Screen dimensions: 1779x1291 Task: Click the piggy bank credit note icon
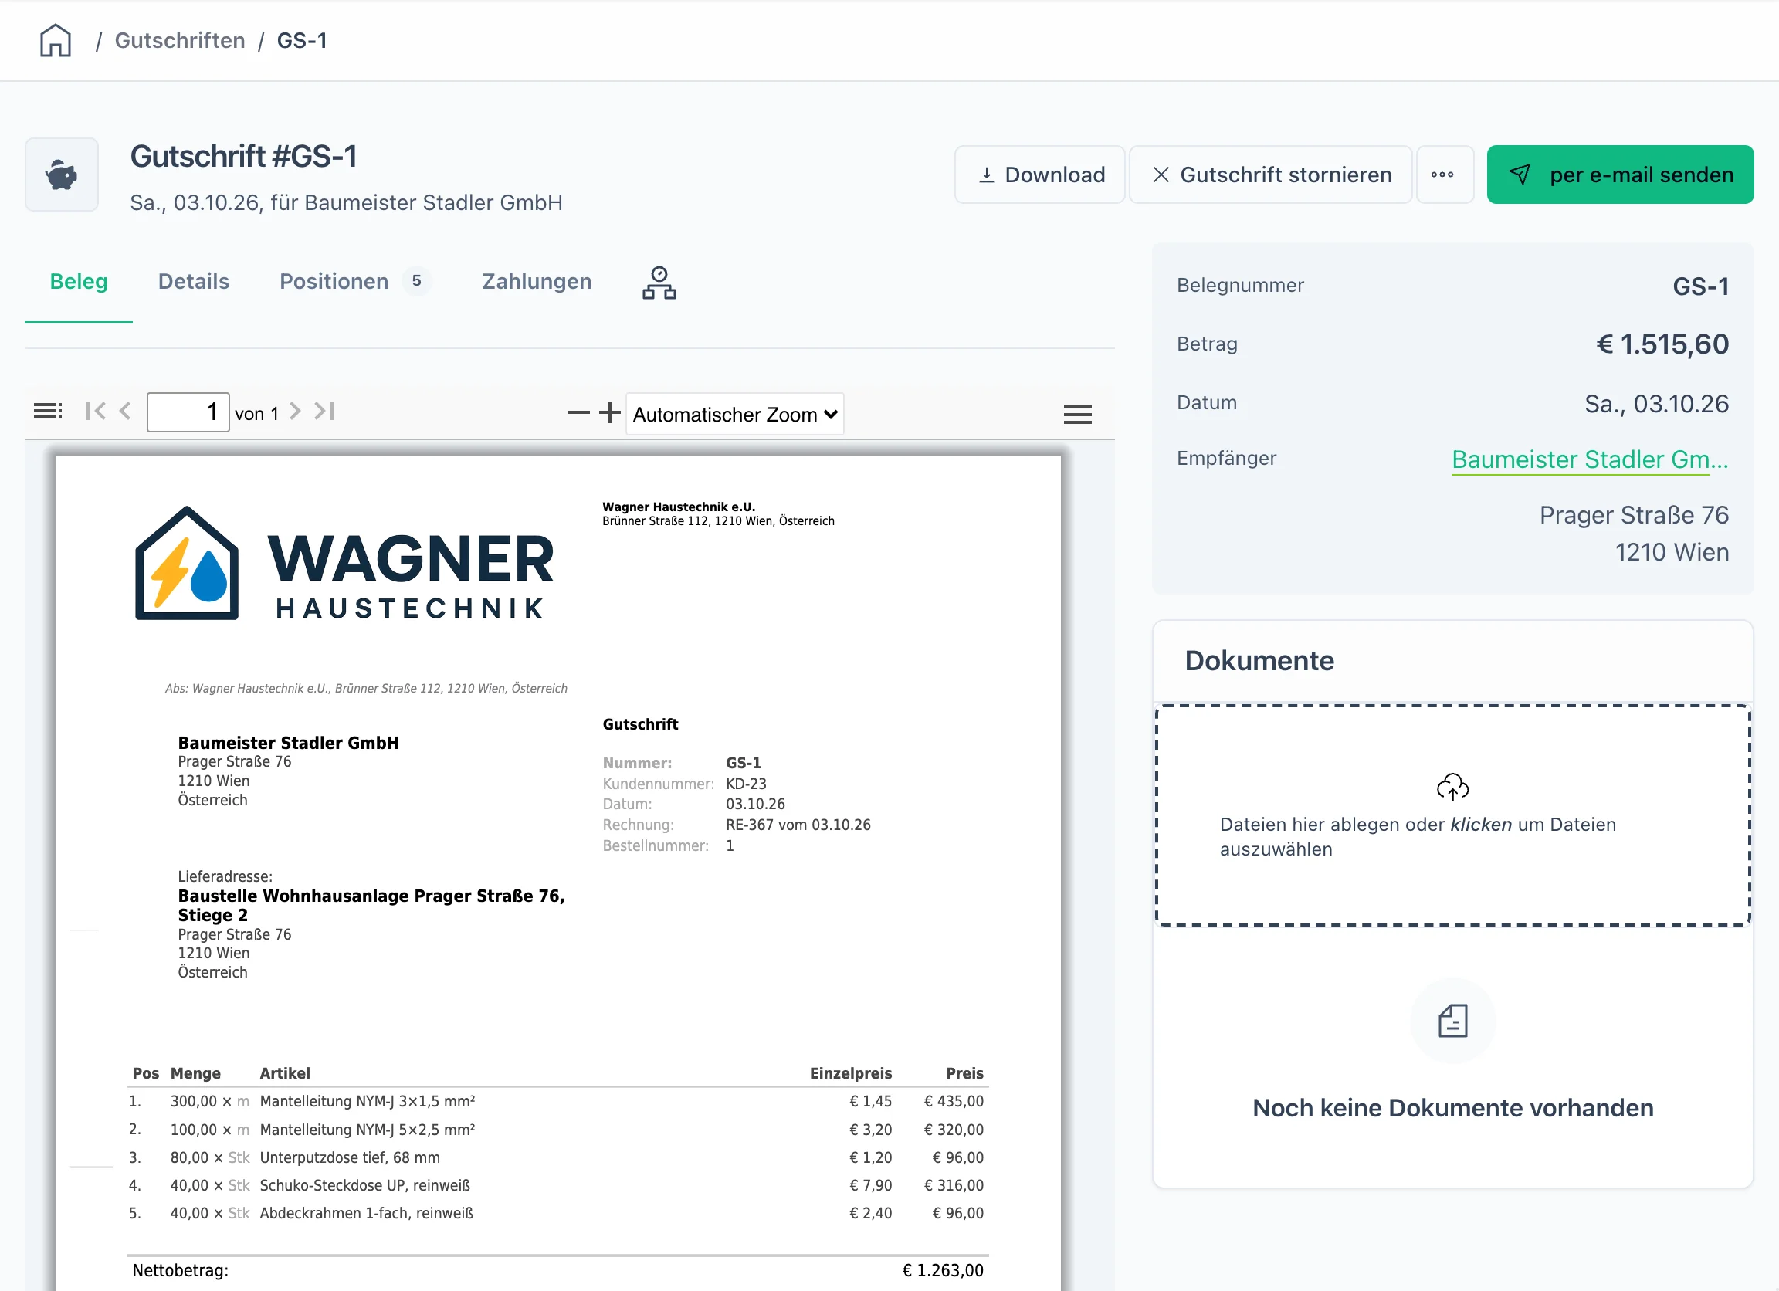click(62, 175)
